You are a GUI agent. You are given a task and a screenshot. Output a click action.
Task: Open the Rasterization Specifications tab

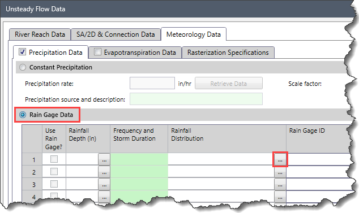(x=228, y=53)
